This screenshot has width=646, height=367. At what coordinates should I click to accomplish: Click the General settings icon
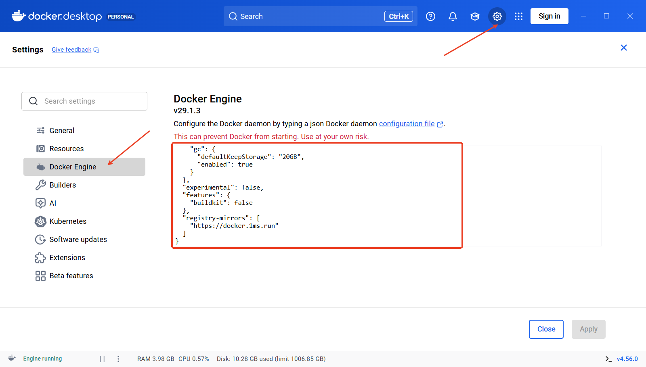point(40,130)
